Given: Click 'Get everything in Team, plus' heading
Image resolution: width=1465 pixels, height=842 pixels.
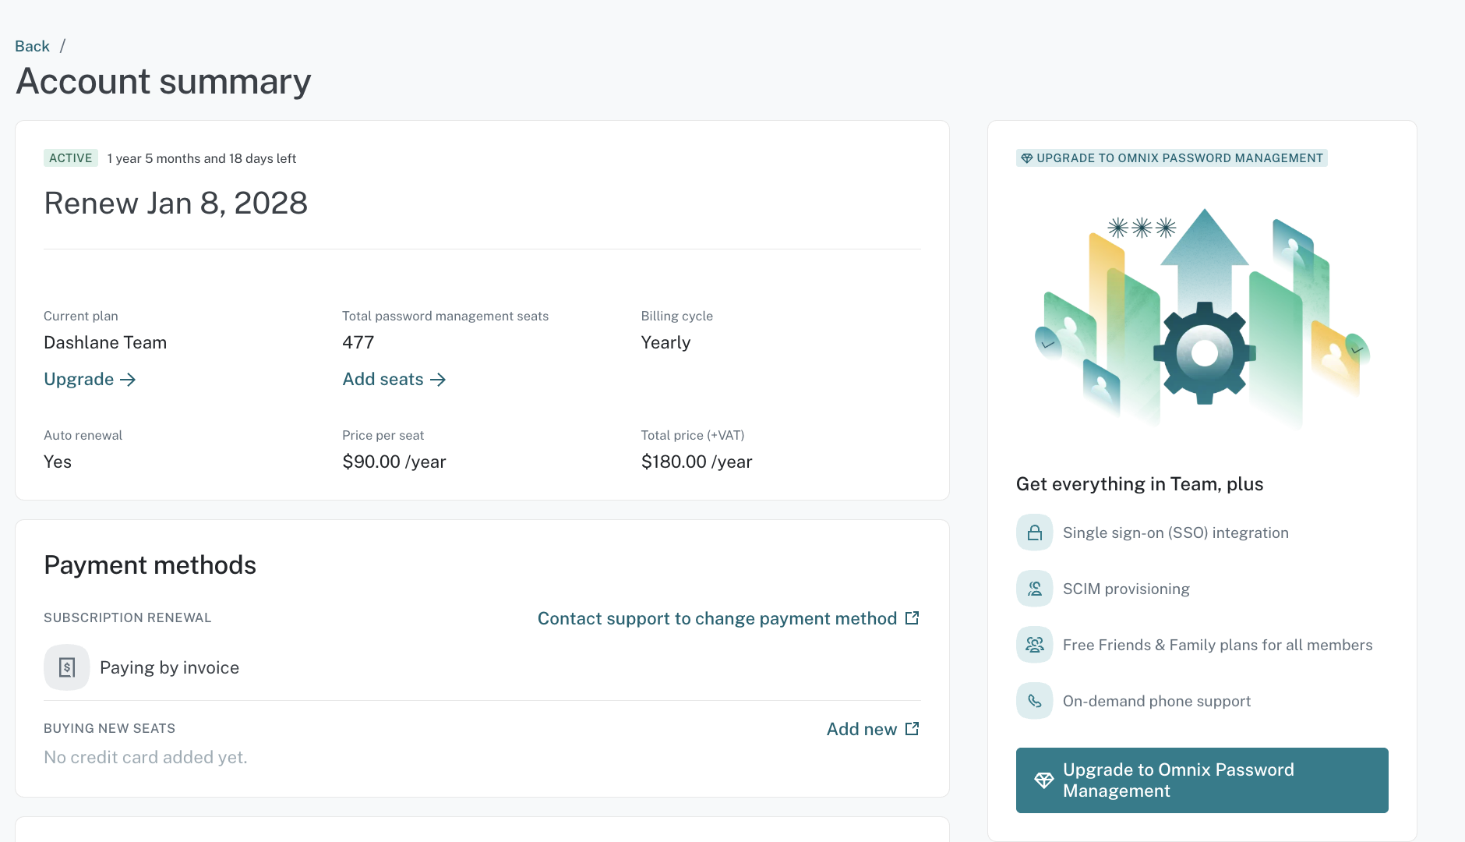Looking at the screenshot, I should point(1140,484).
